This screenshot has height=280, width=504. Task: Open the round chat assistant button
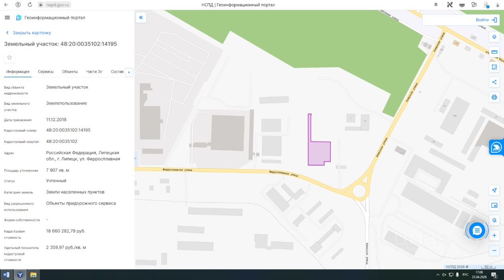[477, 230]
